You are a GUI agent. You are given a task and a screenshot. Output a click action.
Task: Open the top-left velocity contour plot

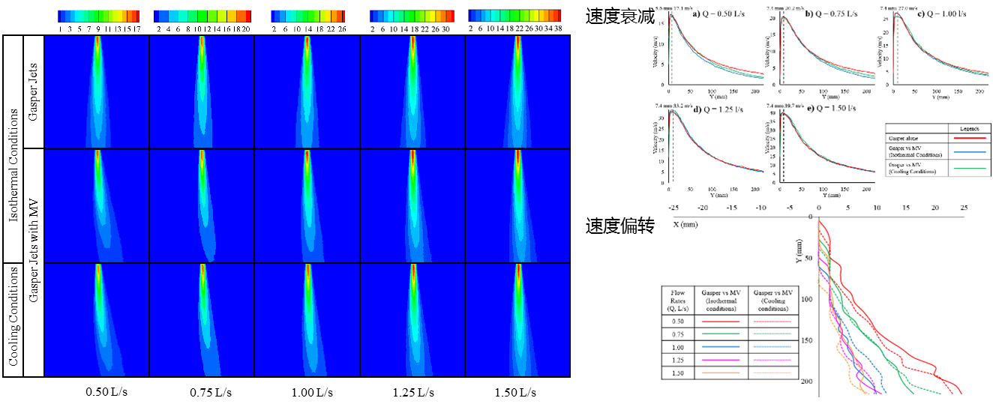click(x=97, y=91)
